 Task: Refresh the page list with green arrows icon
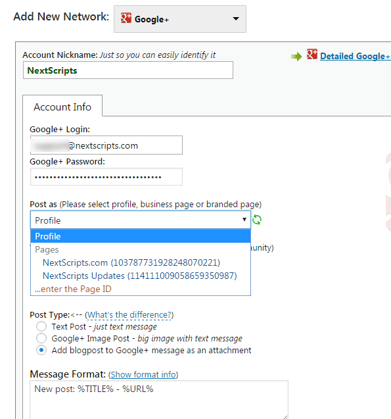[x=257, y=220]
